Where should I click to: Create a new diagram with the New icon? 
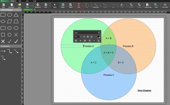click(x=3, y=5)
